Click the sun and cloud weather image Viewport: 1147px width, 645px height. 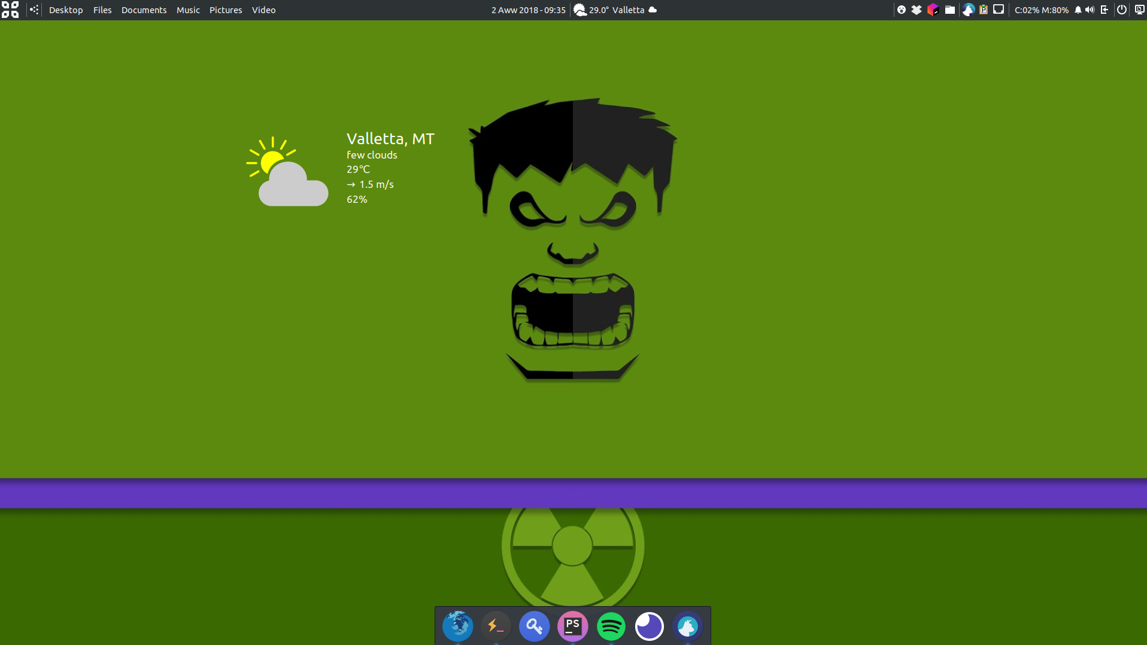tap(287, 172)
